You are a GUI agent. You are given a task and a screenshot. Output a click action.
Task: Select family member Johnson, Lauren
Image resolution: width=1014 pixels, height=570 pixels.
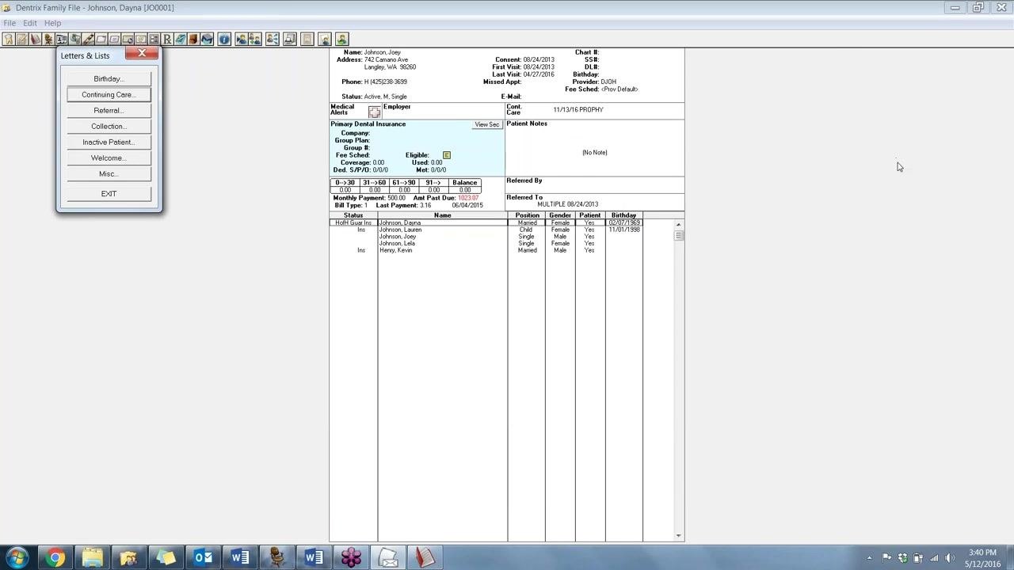point(485,230)
